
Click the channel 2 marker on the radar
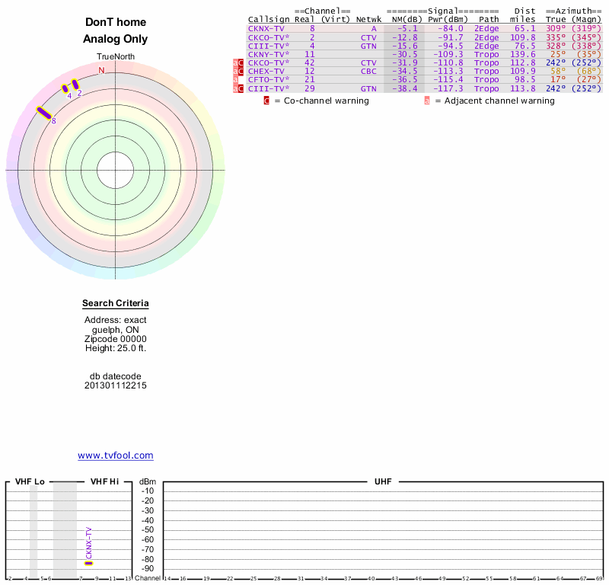[x=75, y=85]
